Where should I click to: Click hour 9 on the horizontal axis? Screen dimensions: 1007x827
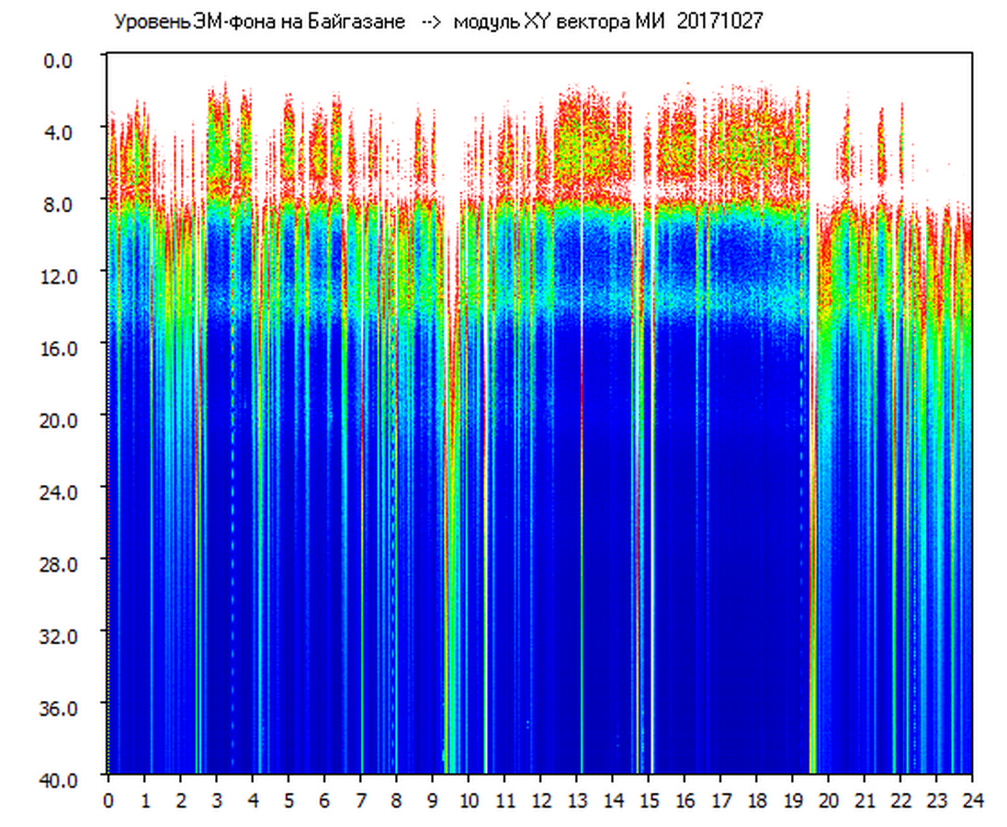pos(433,800)
